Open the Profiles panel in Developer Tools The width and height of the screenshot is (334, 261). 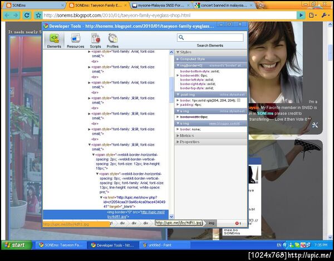112,41
